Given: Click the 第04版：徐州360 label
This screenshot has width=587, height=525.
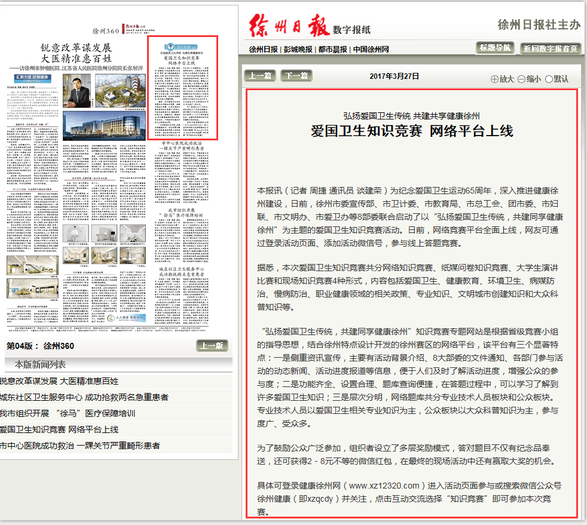Looking at the screenshot, I should tap(41, 346).
